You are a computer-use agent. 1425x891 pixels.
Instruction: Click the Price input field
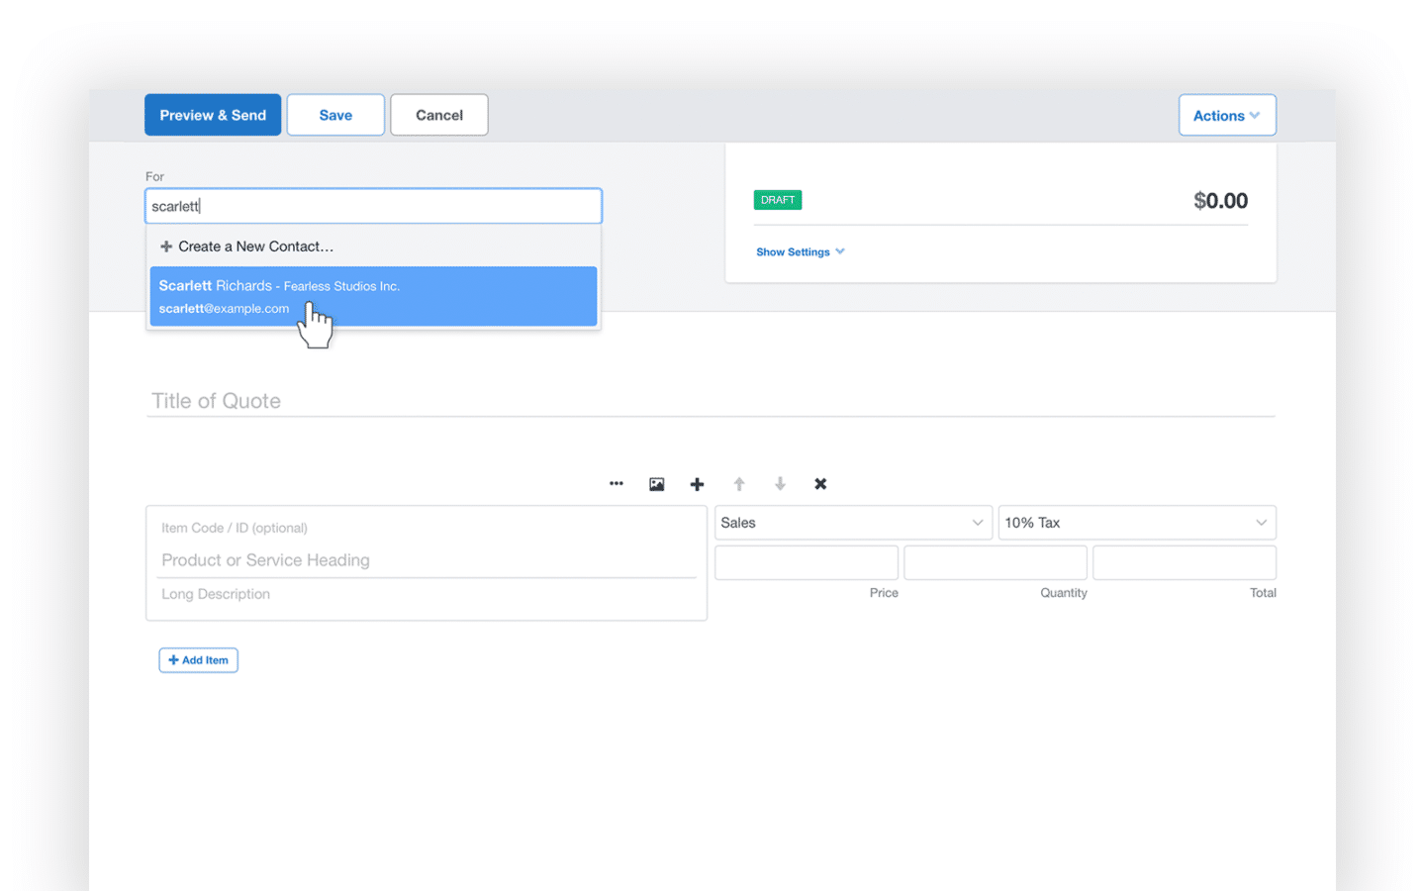pyautogui.click(x=806, y=562)
